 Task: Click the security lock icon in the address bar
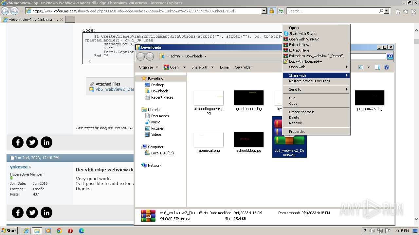coord(272,11)
